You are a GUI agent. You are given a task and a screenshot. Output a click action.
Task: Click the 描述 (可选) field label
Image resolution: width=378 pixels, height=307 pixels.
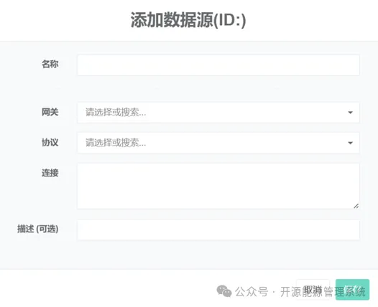click(38, 229)
